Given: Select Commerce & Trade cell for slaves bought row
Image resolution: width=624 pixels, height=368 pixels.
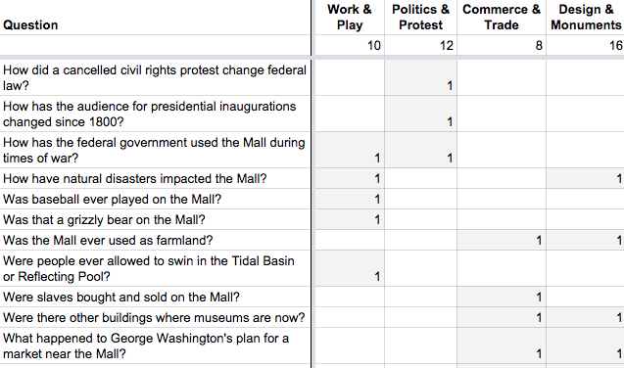Looking at the screenshot, I should pos(502,297).
